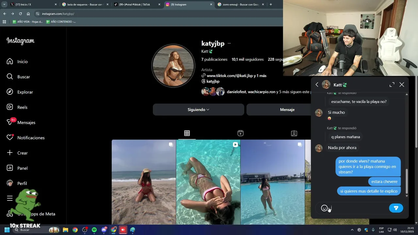Open katyjbp profile options three dots
The width and height of the screenshot is (418, 235).
229,43
